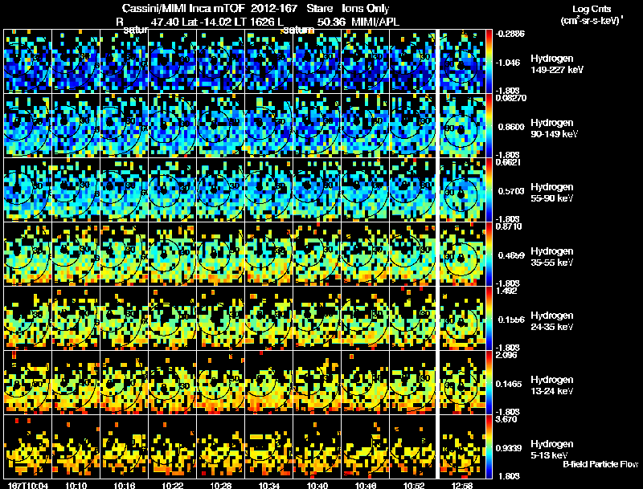Image resolution: width=643 pixels, height=489 pixels.
Task: Click the color scale value '-0.2886'
Action: (x=510, y=34)
